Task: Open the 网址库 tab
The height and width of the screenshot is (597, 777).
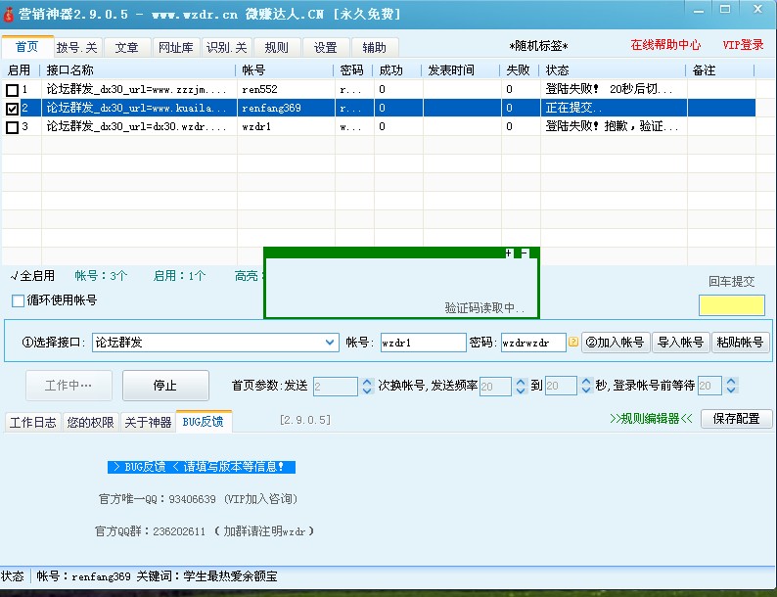Action: [176, 48]
